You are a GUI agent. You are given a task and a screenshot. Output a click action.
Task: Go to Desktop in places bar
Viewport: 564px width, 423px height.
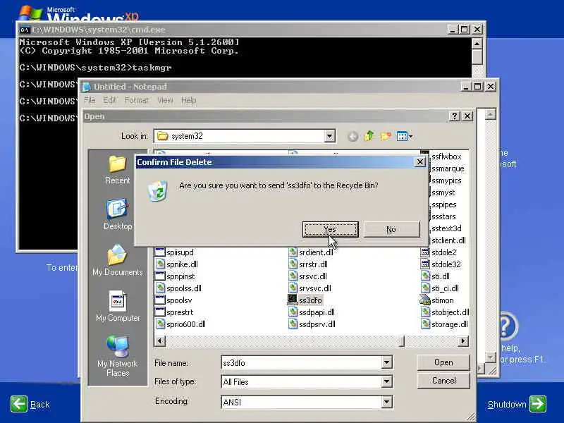[x=118, y=214]
